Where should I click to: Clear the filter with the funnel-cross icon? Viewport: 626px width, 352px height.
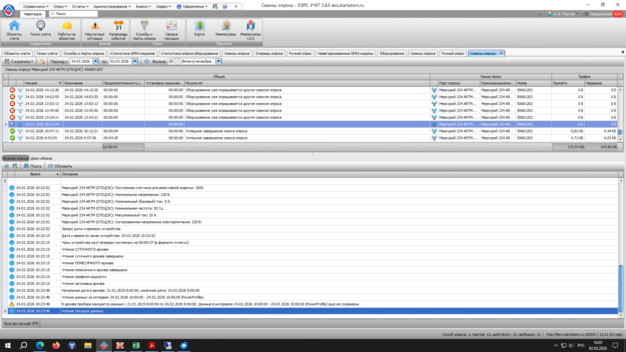pos(42,61)
